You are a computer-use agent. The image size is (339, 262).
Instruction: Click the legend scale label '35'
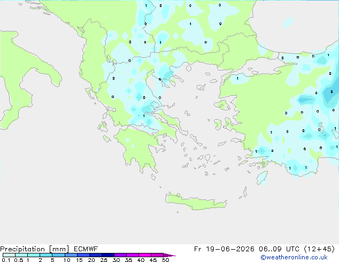tap(128, 260)
